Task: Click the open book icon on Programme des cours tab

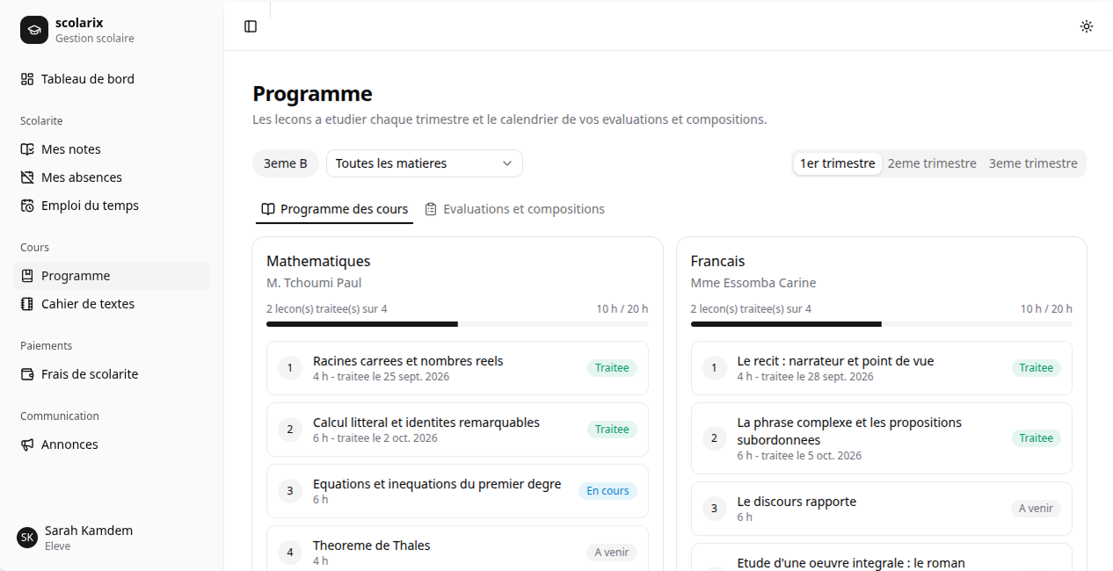Action: coord(268,209)
